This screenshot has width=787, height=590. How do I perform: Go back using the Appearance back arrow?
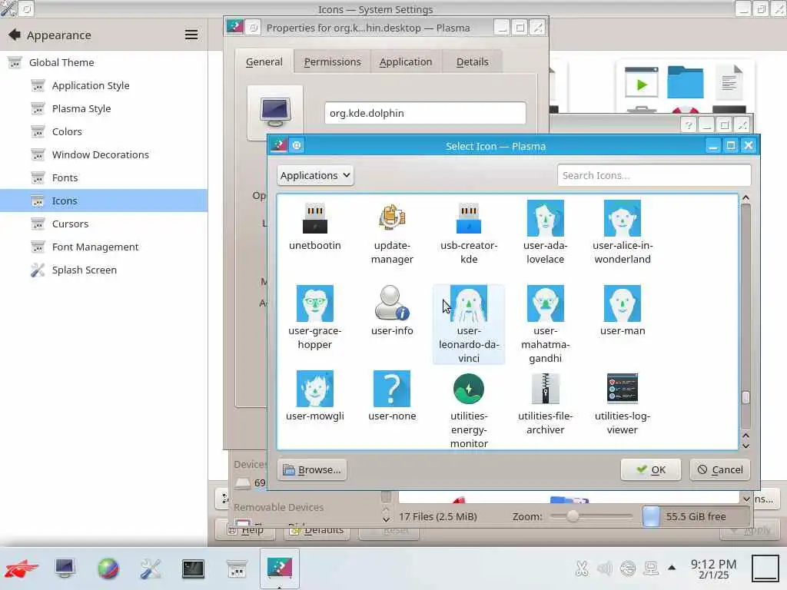pos(15,35)
